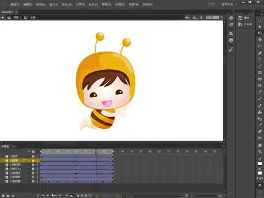
Task: Select the Text tool
Action: click(x=260, y=59)
